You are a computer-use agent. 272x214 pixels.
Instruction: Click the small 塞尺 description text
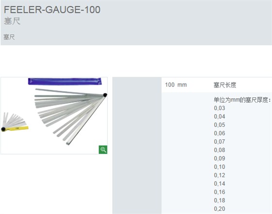(9, 37)
